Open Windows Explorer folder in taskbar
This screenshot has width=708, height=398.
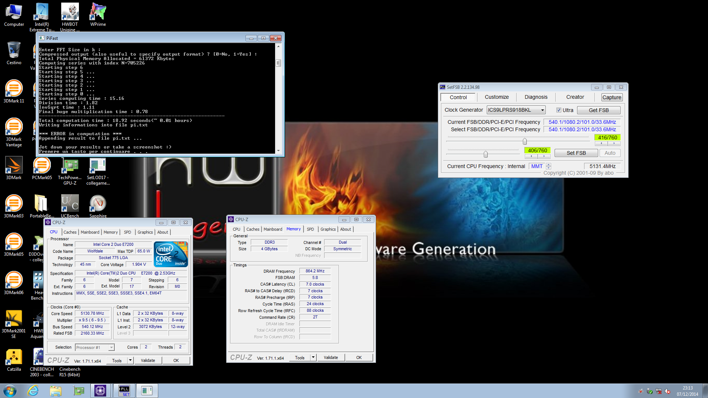(56, 391)
